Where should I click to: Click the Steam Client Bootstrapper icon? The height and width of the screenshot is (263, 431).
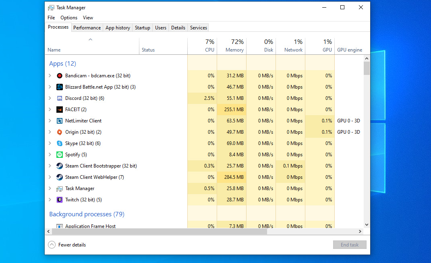tap(59, 166)
